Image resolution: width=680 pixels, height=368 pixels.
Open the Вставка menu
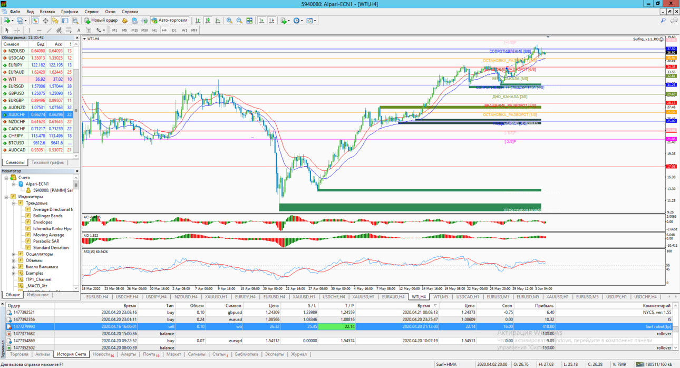pyautogui.click(x=47, y=12)
